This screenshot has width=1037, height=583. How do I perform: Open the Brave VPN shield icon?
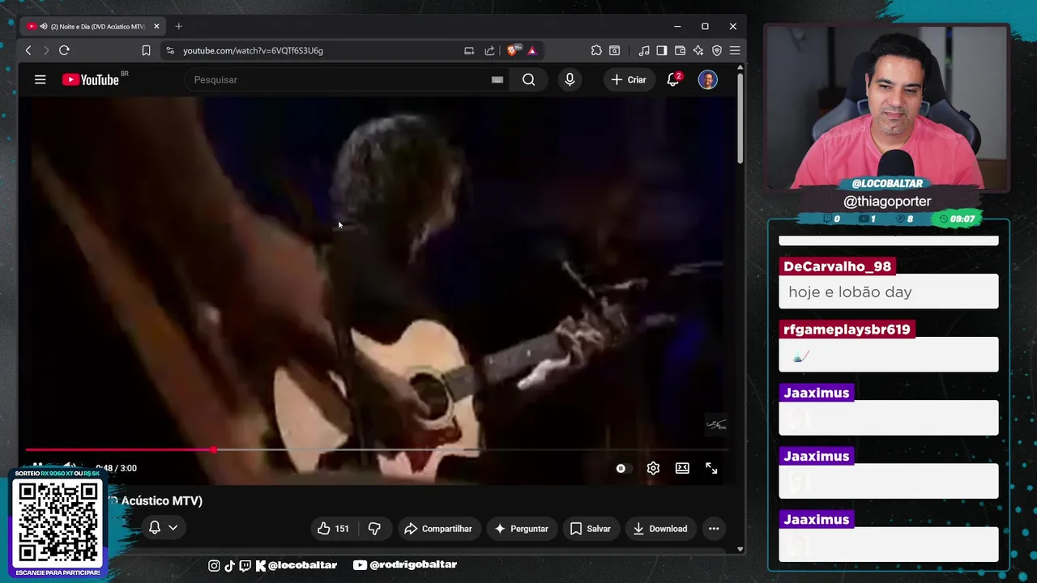pyautogui.click(x=717, y=50)
